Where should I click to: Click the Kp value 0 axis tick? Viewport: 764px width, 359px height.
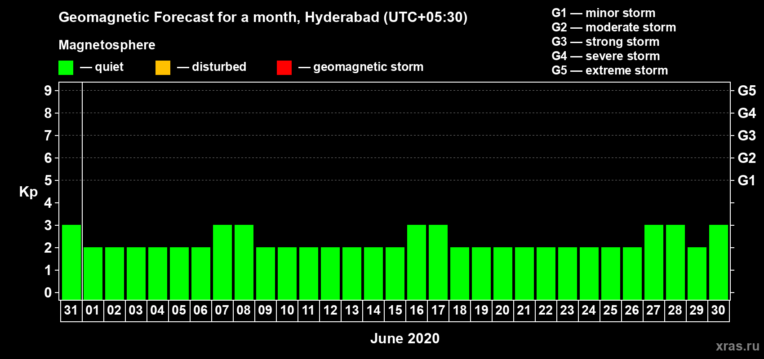[48, 293]
